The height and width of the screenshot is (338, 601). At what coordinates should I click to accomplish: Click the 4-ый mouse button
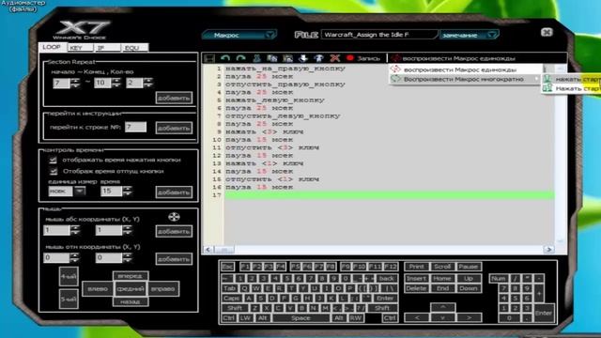pos(69,276)
